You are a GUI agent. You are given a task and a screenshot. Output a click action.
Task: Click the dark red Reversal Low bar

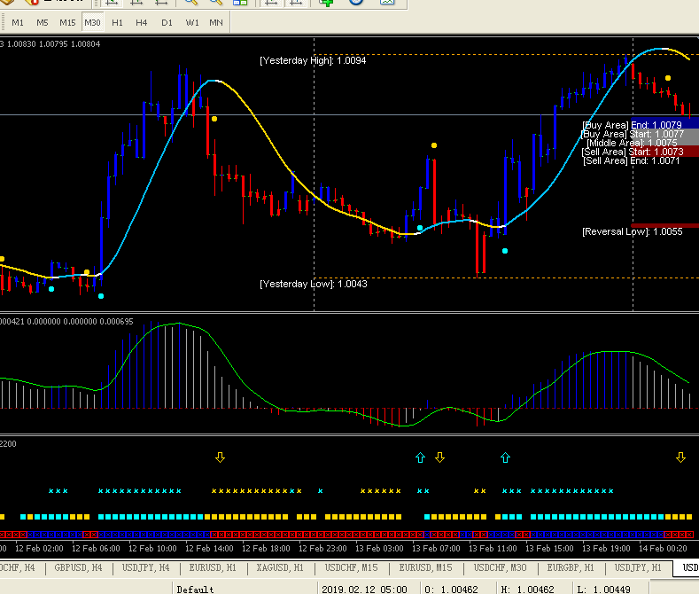click(665, 226)
